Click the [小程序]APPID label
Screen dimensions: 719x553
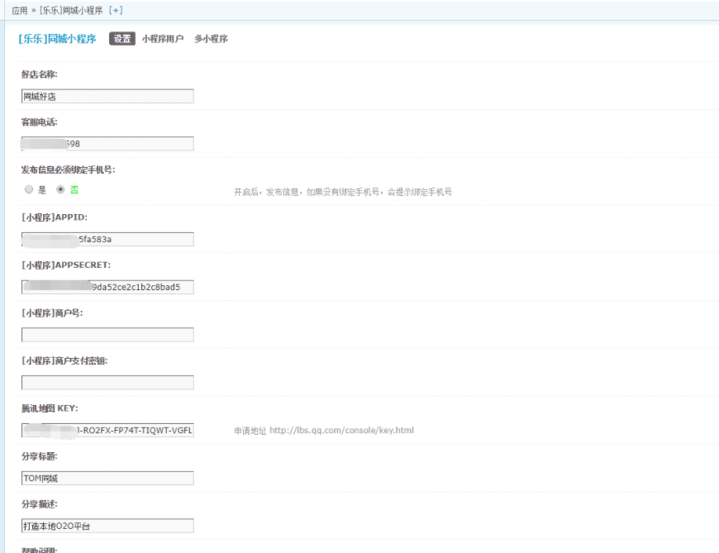pyautogui.click(x=54, y=217)
